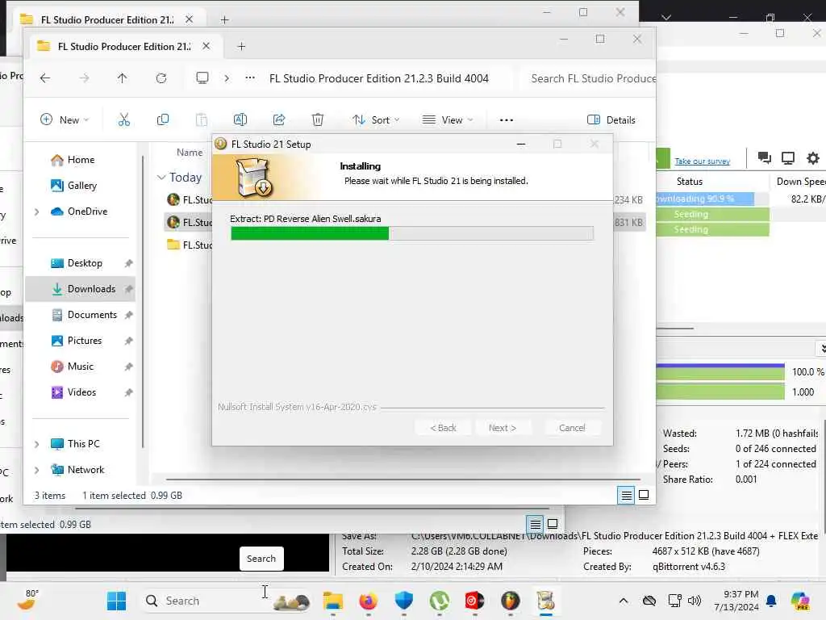
Task: Go up one folder level arrow
Action: 123,78
